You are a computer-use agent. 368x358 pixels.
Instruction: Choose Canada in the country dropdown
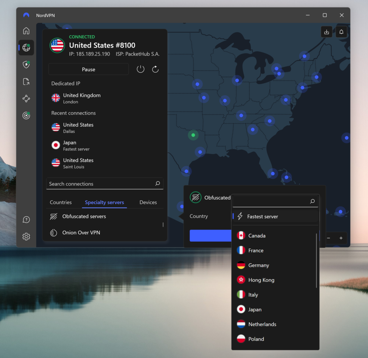(275, 236)
